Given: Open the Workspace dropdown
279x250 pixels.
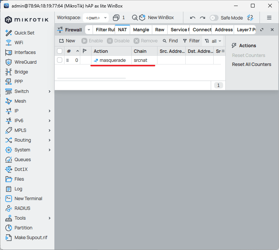Looking at the screenshot, I should coord(96,18).
